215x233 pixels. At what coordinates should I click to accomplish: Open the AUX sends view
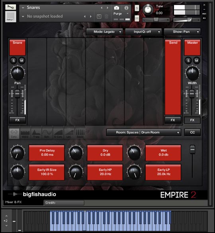[204, 13]
